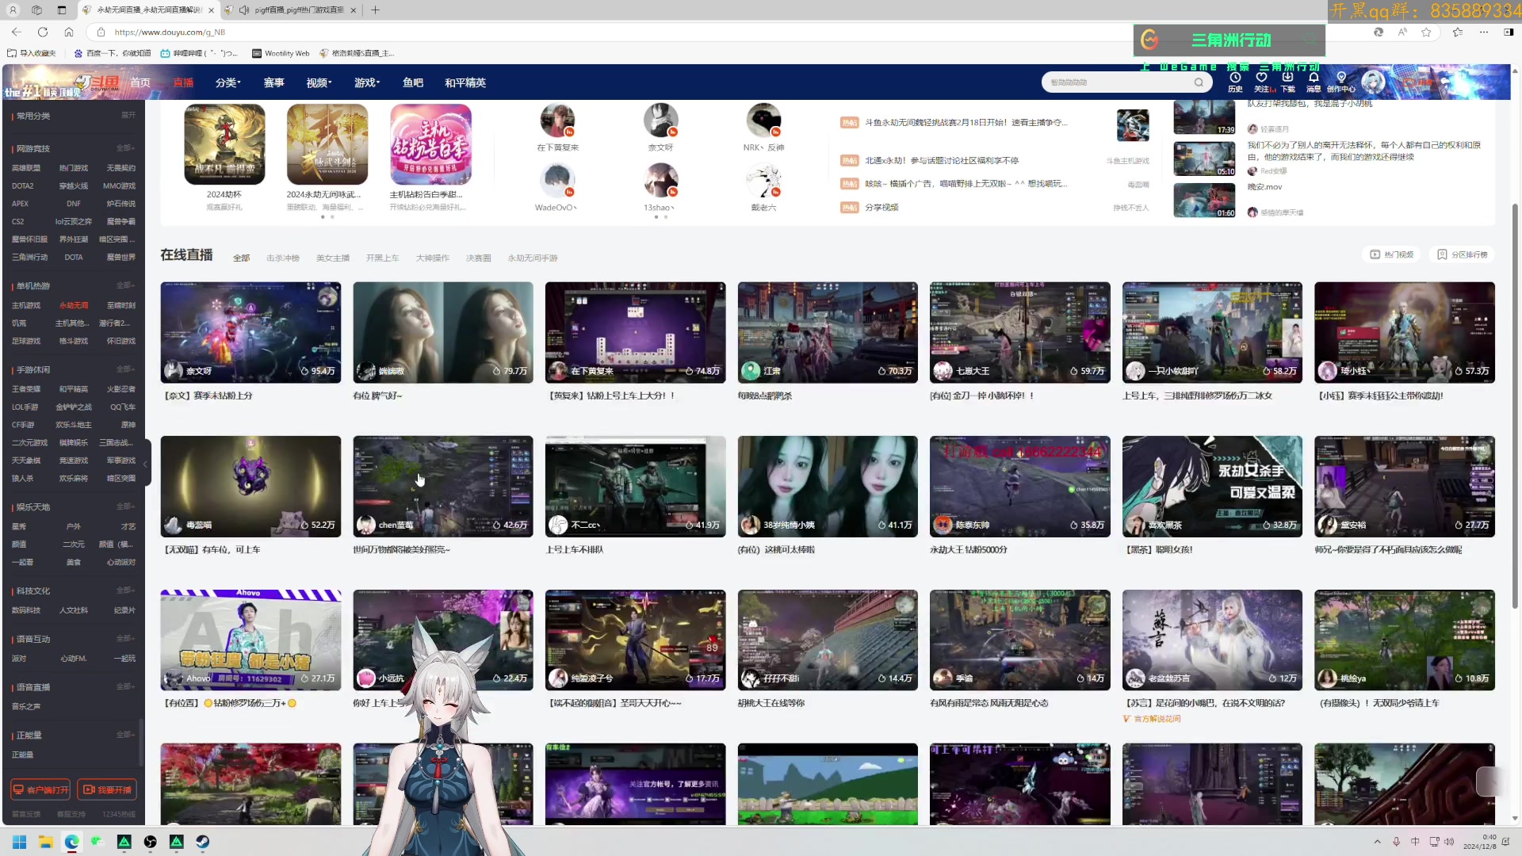The height and width of the screenshot is (856, 1522).
Task: Click the microphone icon in system tray
Action: coord(1396,842)
